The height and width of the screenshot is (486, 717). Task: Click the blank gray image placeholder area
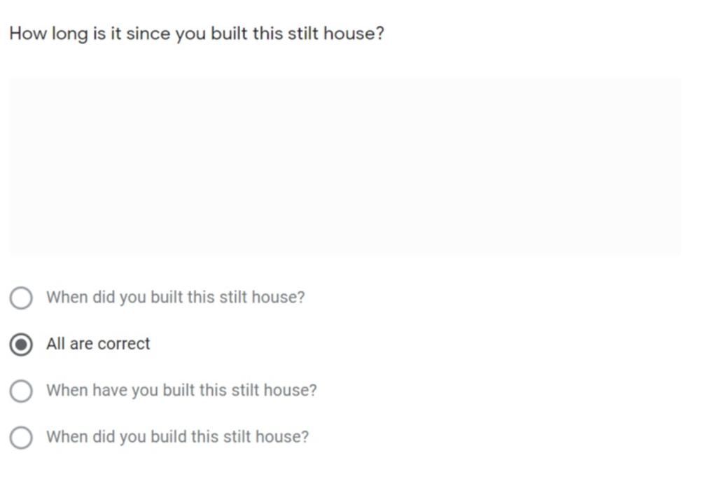(x=344, y=166)
